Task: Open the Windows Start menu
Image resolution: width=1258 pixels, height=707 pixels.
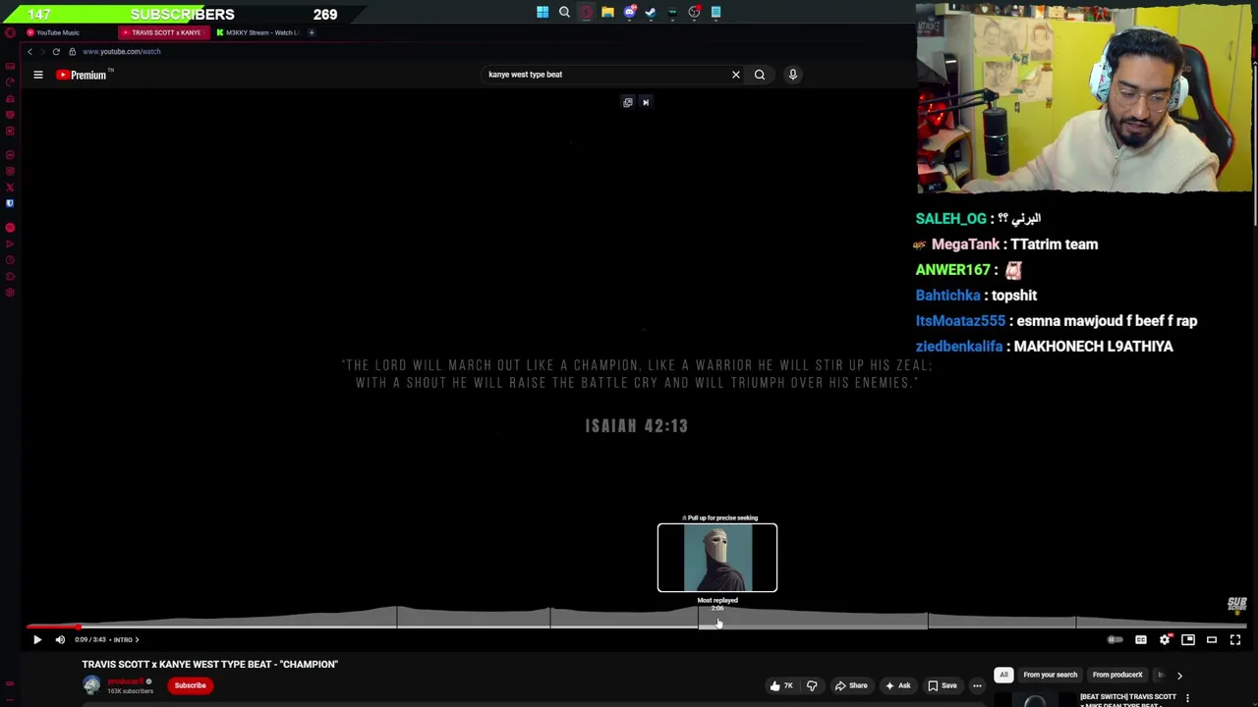Action: (543, 12)
